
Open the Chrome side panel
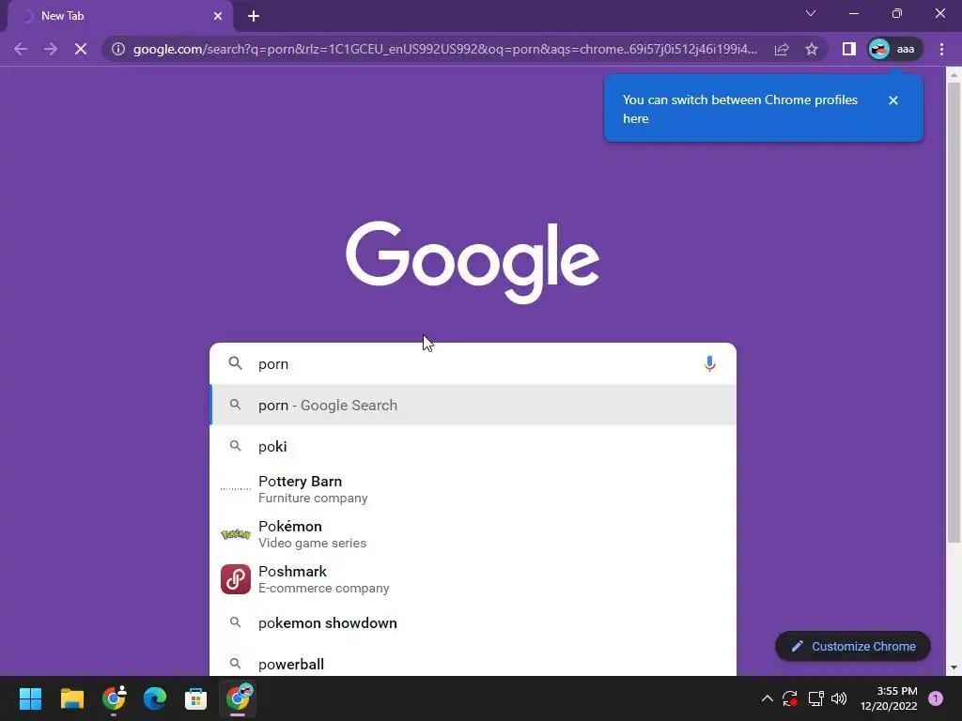849,49
